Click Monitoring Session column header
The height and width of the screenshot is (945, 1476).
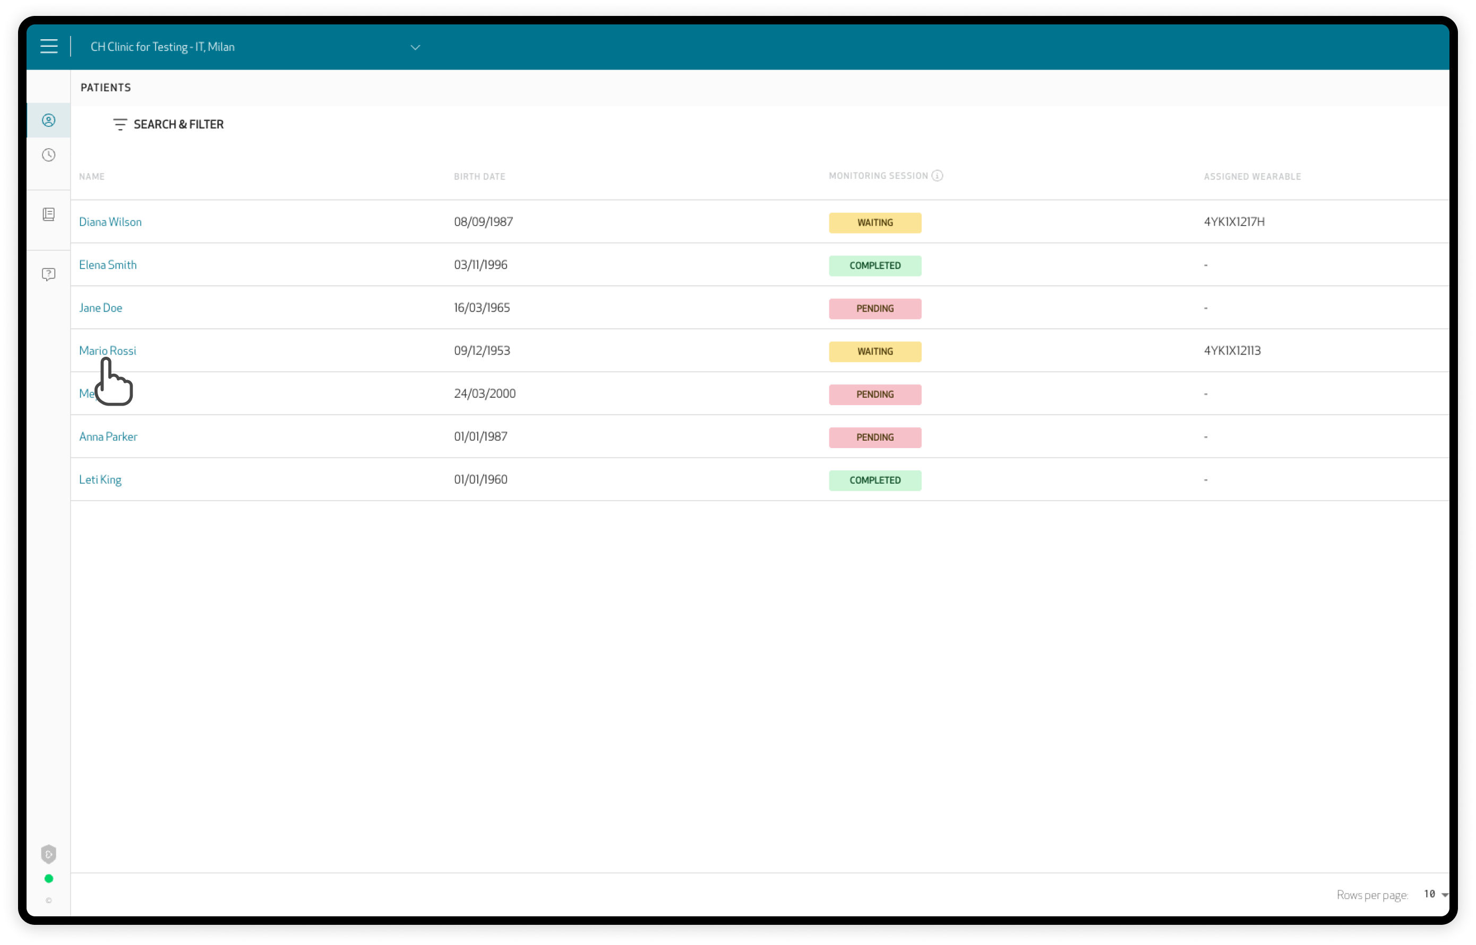pyautogui.click(x=878, y=176)
